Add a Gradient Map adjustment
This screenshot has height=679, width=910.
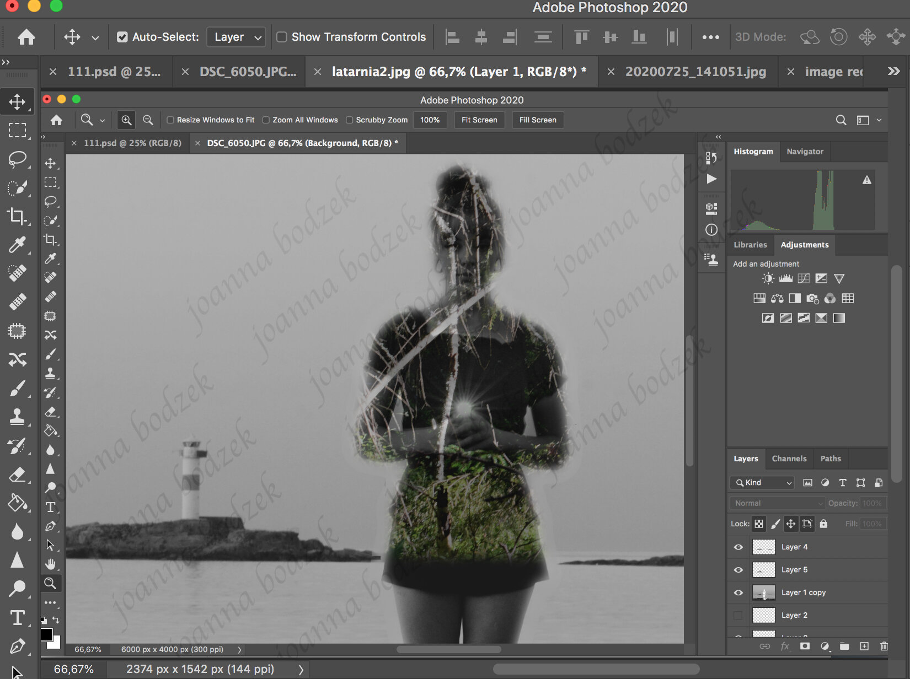pos(839,318)
